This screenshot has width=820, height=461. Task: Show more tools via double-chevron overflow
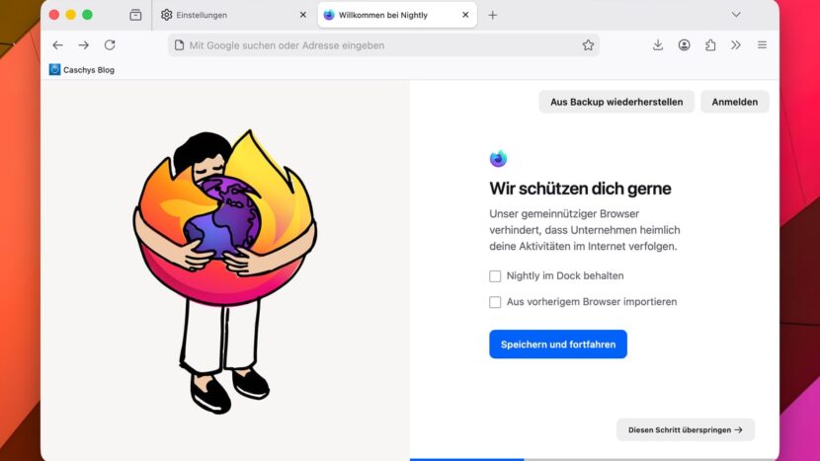pyautogui.click(x=736, y=45)
